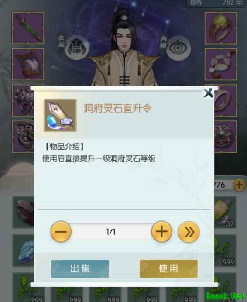Screen dimensions: 247x302
Task: Open the 衣服 clothing icon
Action: (77, 48)
